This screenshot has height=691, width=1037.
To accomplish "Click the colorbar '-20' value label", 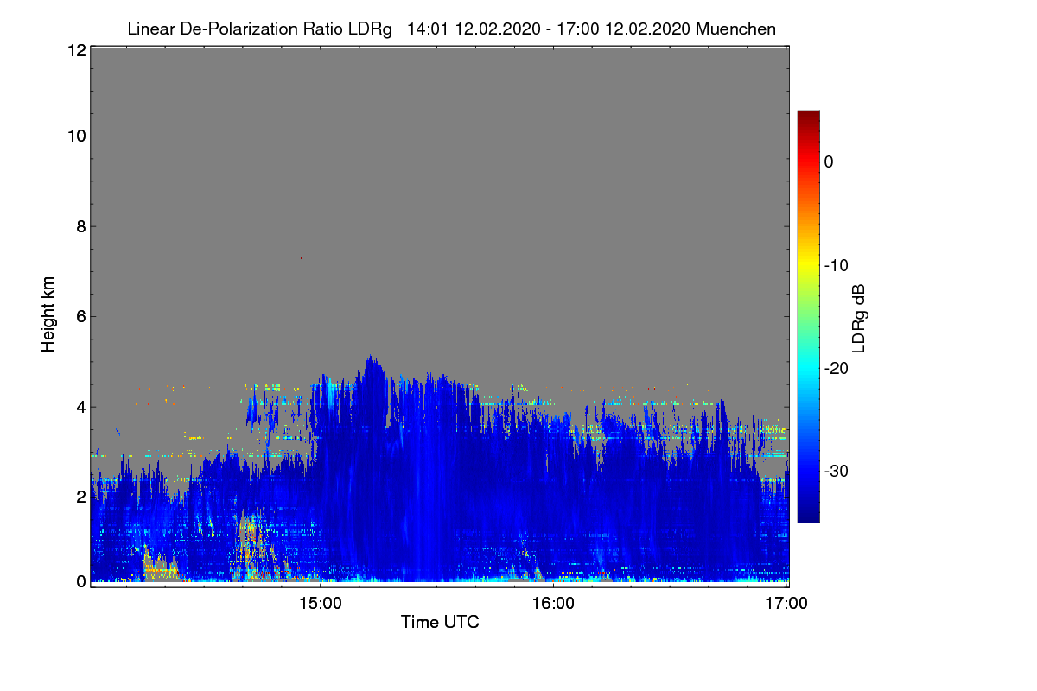I will click(835, 368).
